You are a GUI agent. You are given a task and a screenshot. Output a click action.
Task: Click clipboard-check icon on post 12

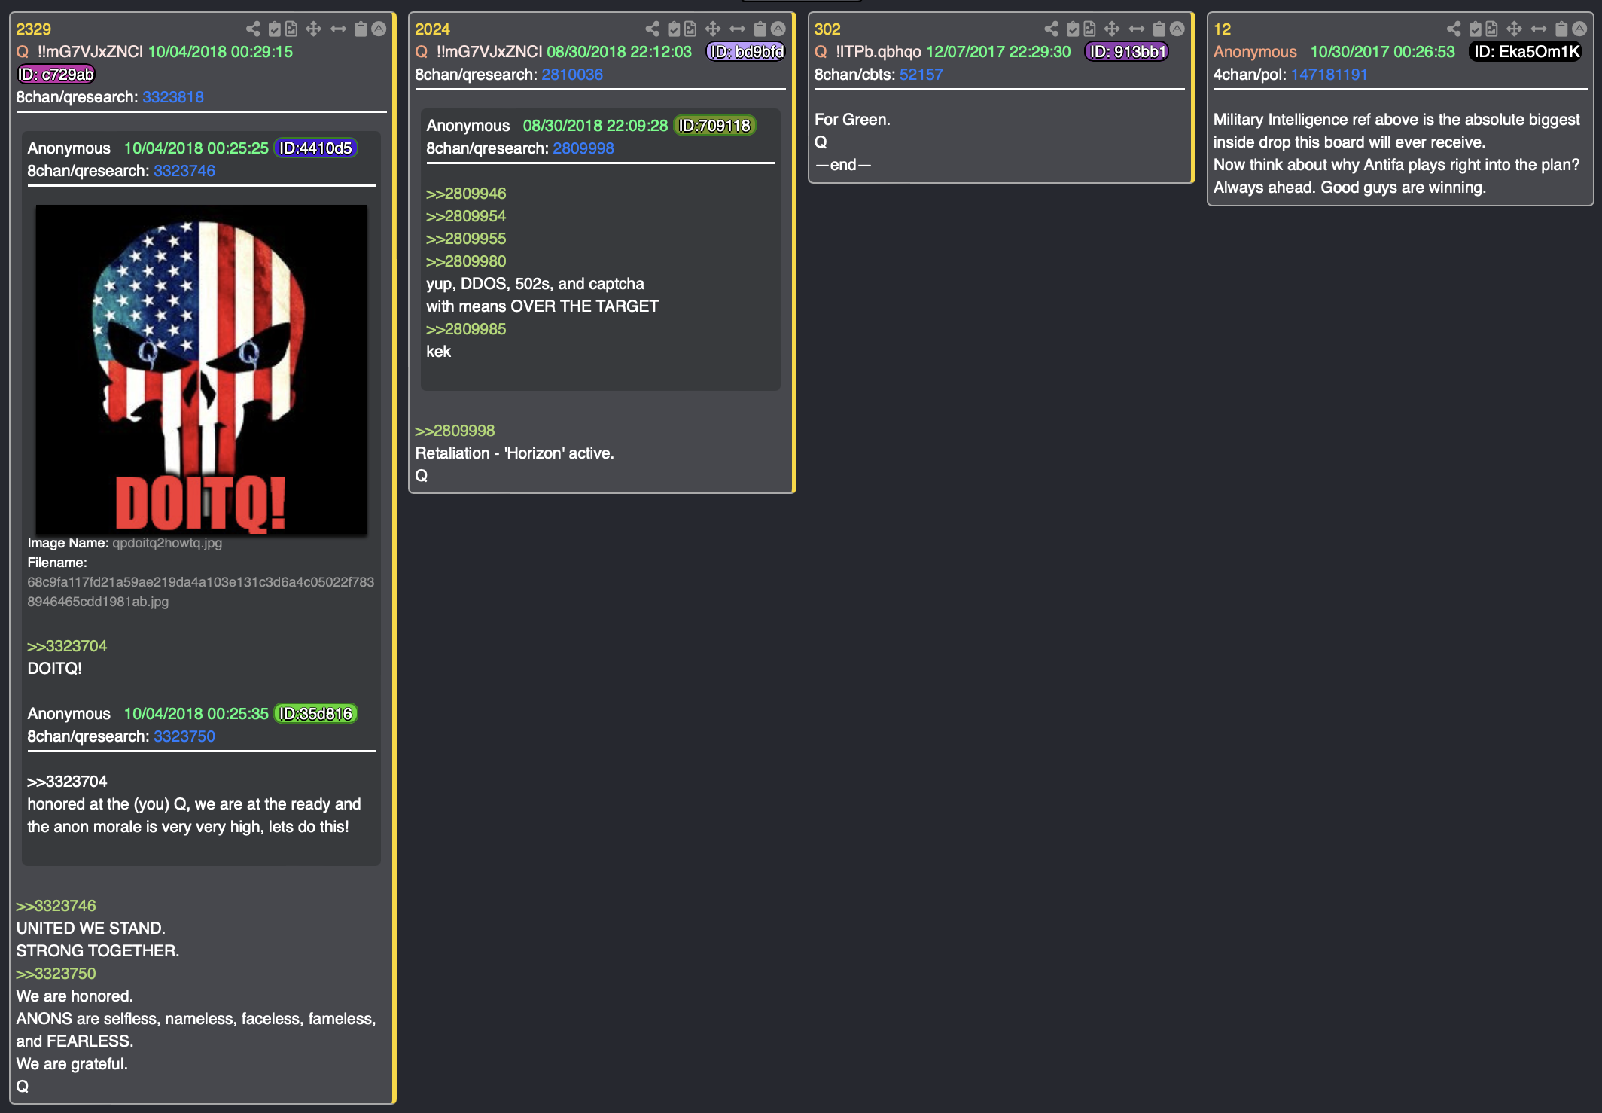1476,29
